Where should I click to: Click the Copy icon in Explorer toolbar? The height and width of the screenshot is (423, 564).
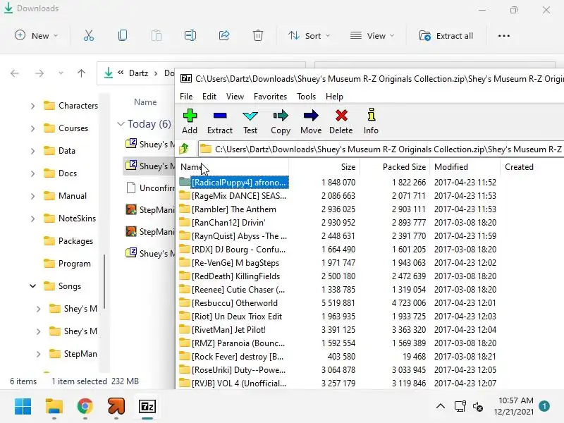point(122,36)
